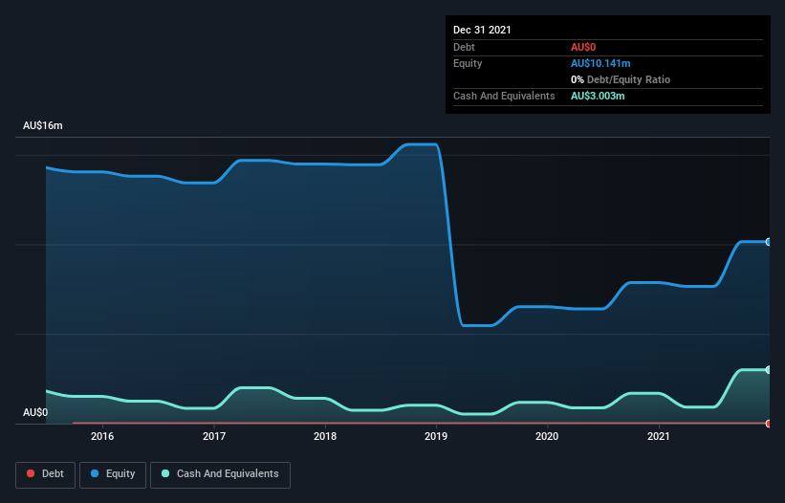Image resolution: width=785 pixels, height=503 pixels.
Task: Click the 2021 x-axis label
Action: (659, 436)
